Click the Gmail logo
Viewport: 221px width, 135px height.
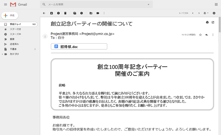18,4
